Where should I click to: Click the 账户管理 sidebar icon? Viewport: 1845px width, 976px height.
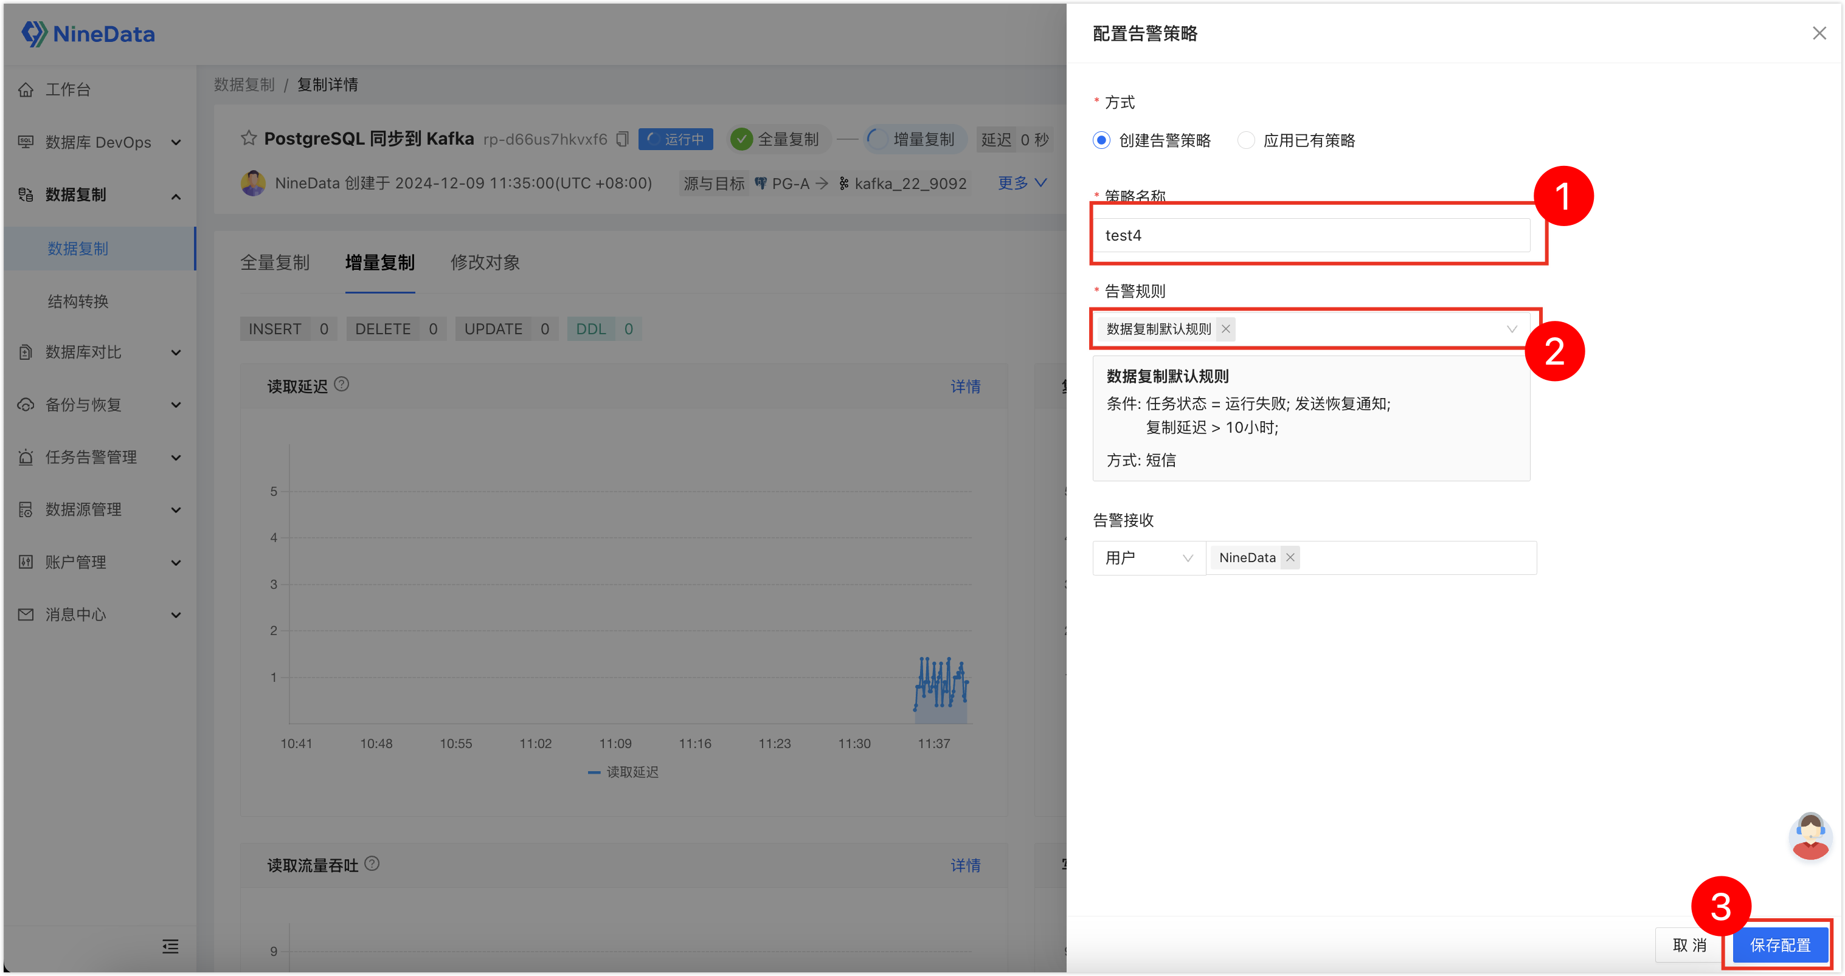coord(26,562)
